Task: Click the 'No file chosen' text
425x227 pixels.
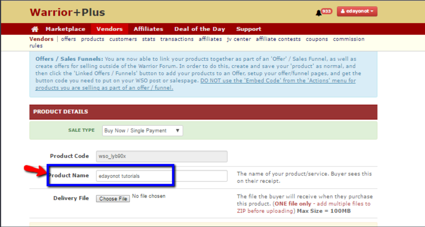Action: click(148, 196)
